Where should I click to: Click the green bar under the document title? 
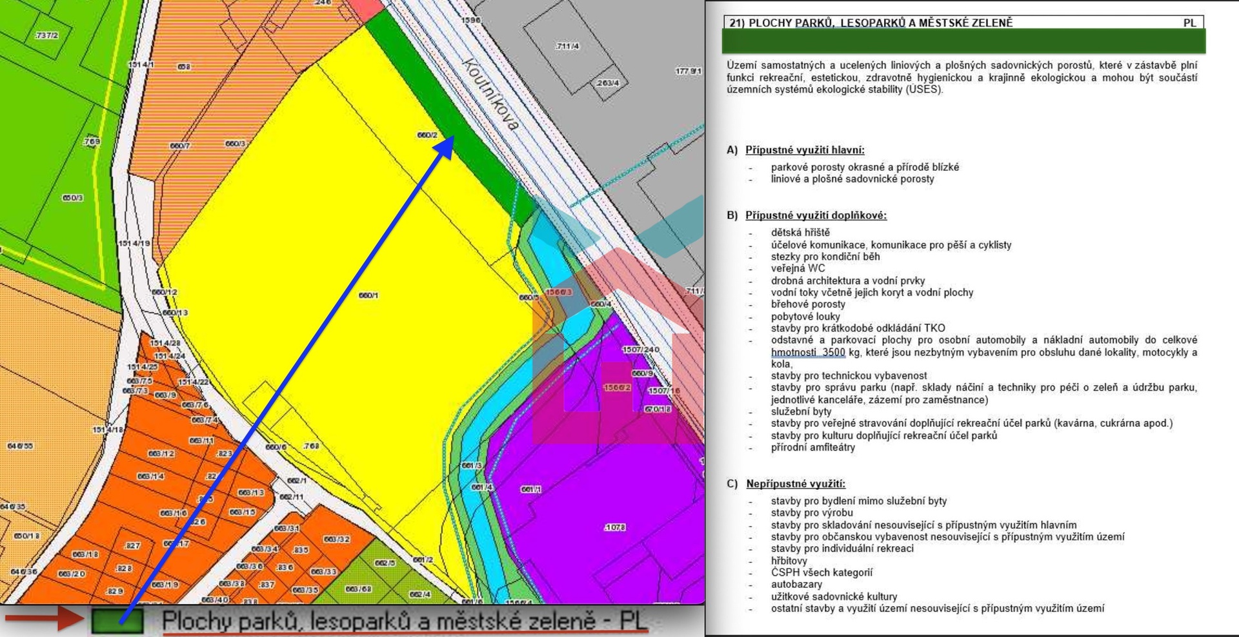tap(963, 41)
